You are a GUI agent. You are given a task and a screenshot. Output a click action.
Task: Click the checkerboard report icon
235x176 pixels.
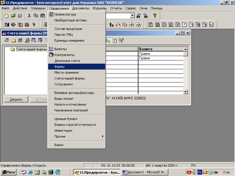[157, 25]
